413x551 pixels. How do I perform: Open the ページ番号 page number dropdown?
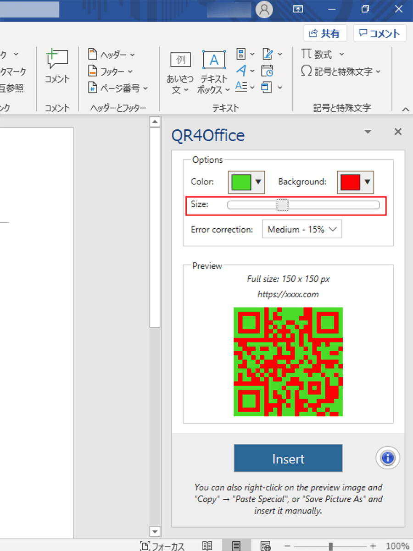tap(118, 88)
